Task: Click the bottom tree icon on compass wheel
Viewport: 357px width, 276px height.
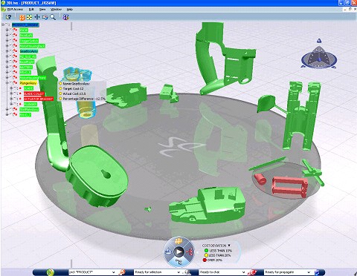Action: click(x=178, y=262)
